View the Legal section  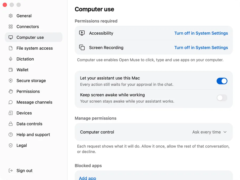pos(34,145)
